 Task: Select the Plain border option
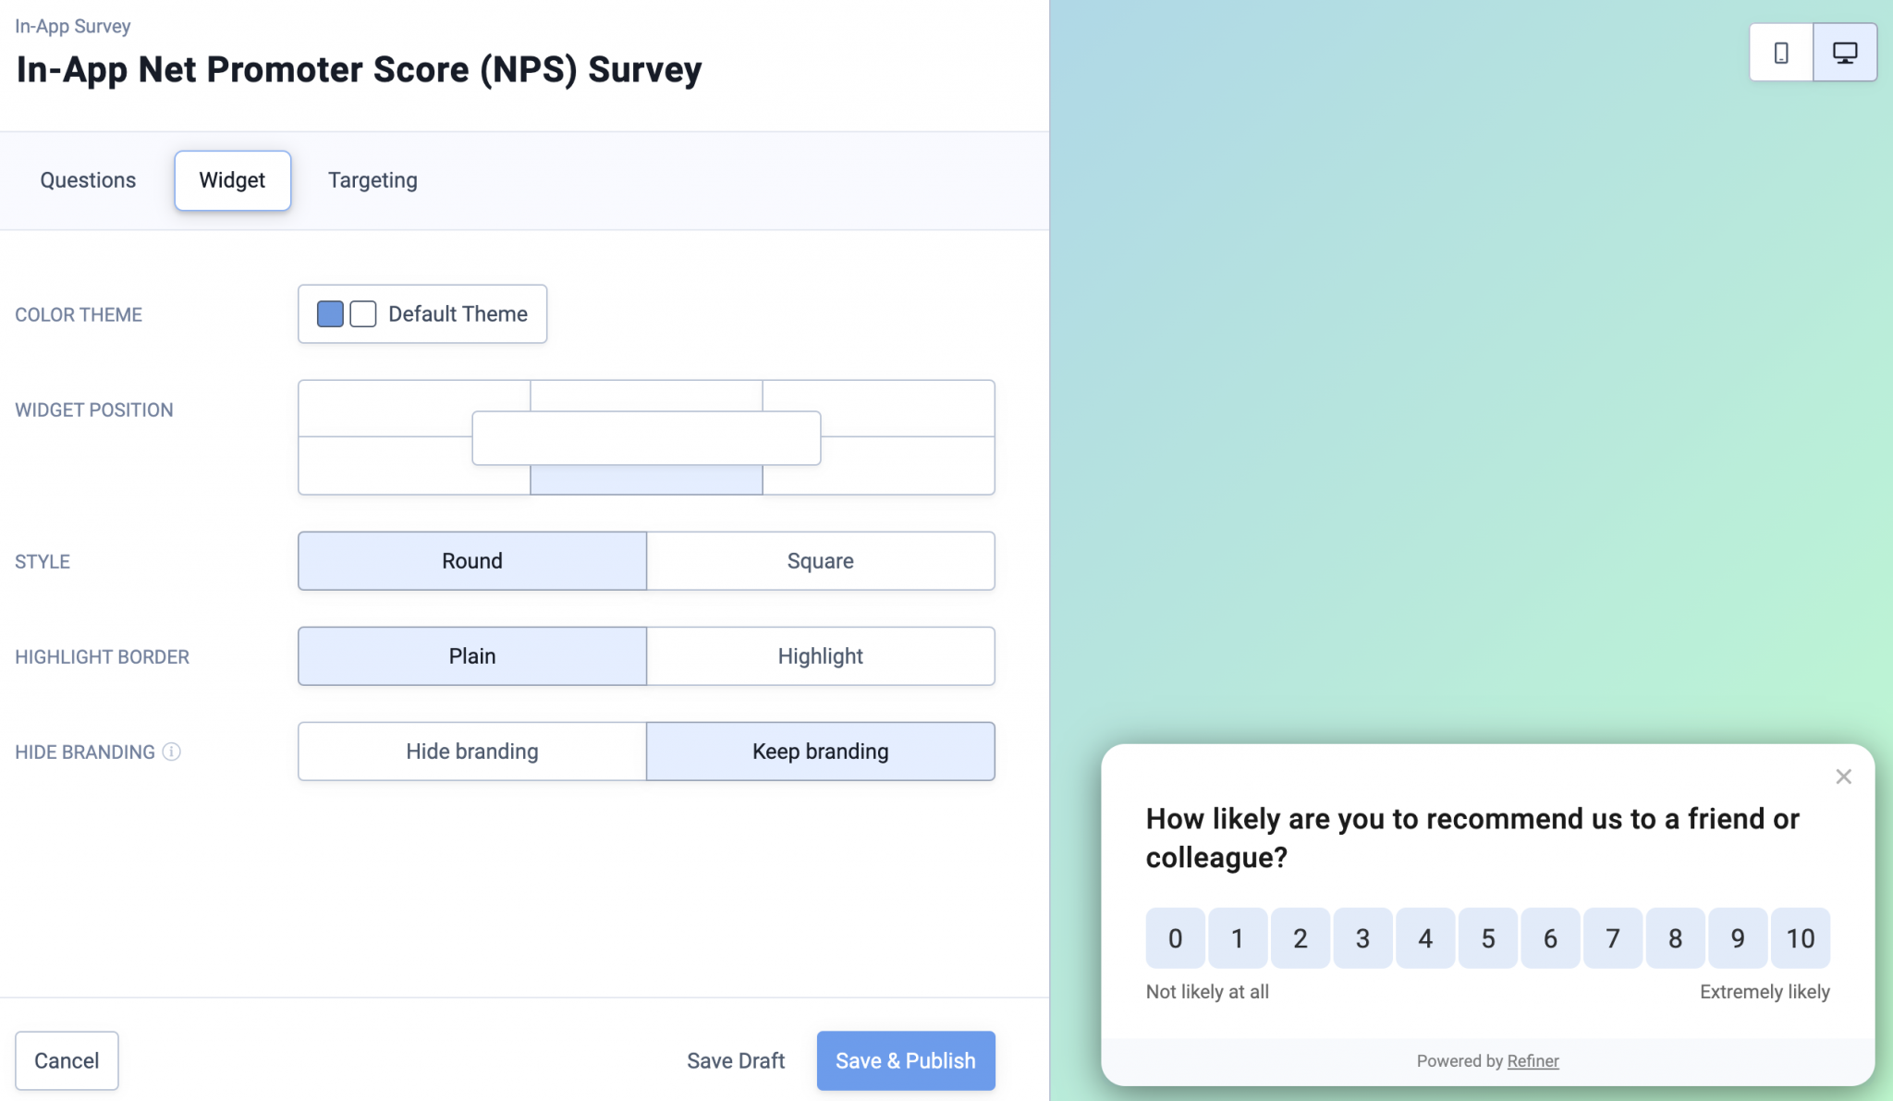click(471, 655)
